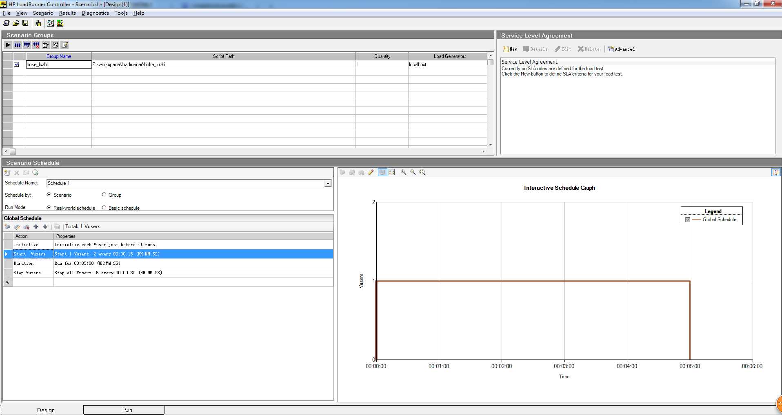
Task: Click the Schedule Name text field
Action: [x=185, y=183]
